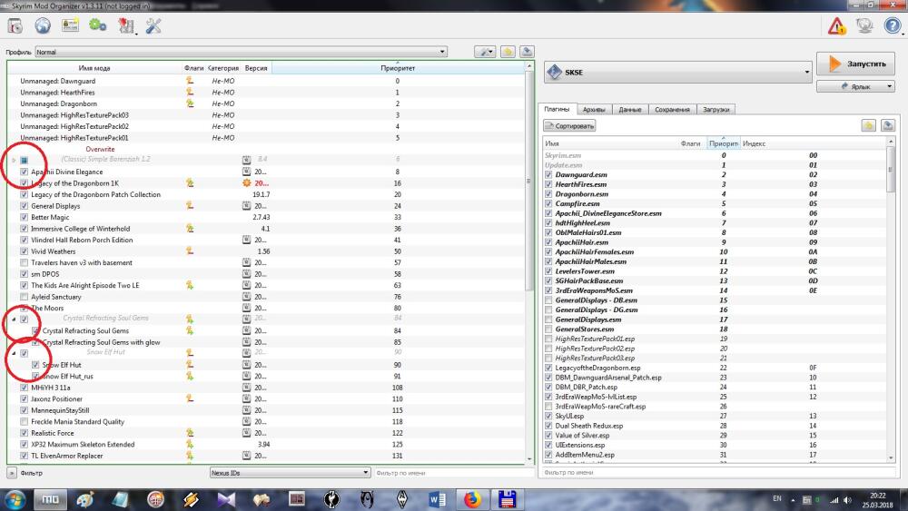Collapse the Snow Elf Hut group

[x=14, y=353]
